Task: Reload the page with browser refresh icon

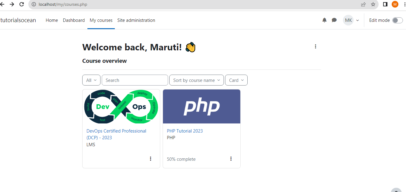Action: tap(22, 4)
